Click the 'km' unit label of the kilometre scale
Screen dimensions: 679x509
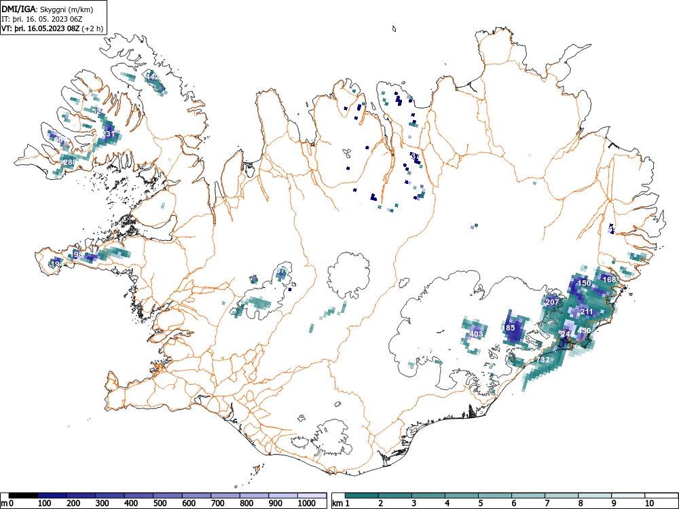click(337, 504)
